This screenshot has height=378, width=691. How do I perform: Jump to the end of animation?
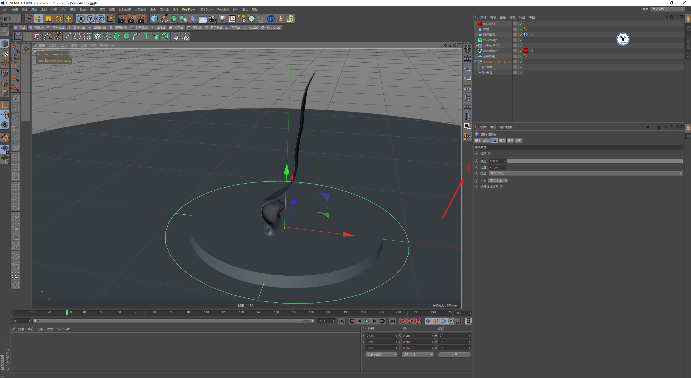coord(392,321)
